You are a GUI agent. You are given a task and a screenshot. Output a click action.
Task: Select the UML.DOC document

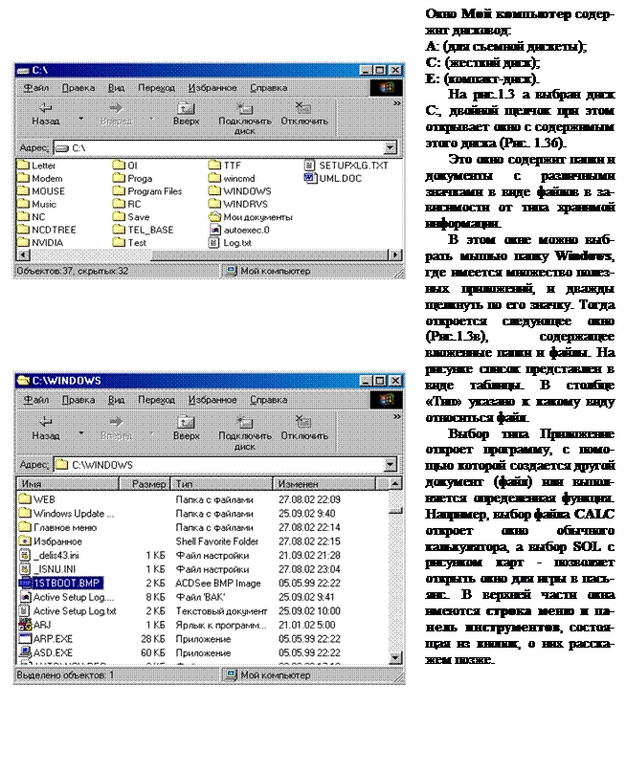(x=333, y=178)
